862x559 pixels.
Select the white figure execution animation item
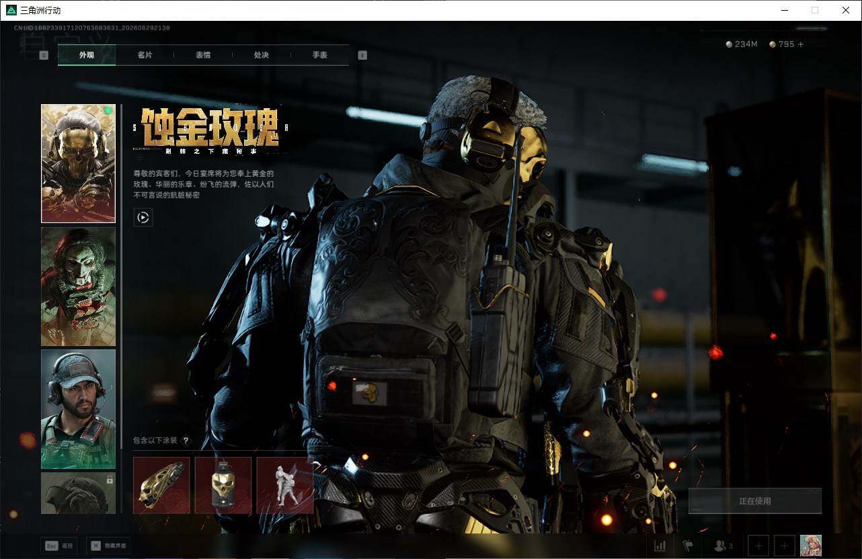(285, 485)
